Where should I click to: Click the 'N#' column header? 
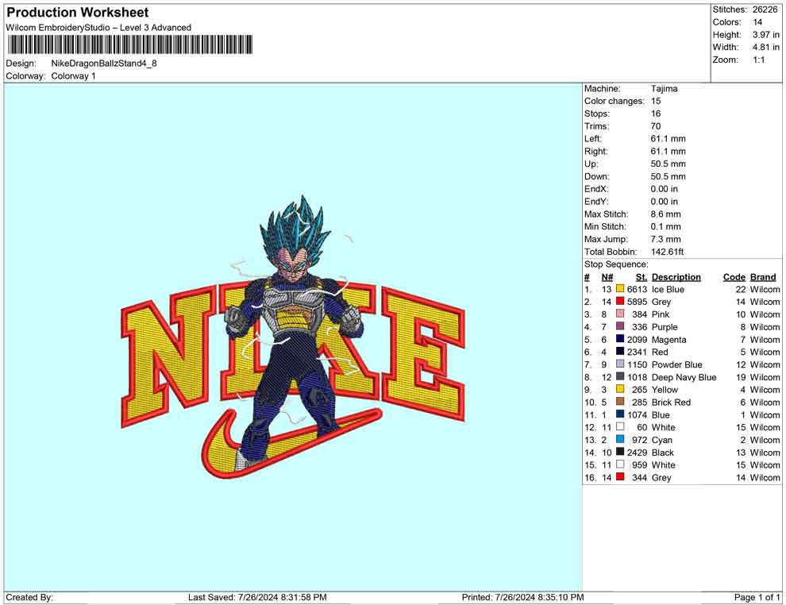click(607, 276)
